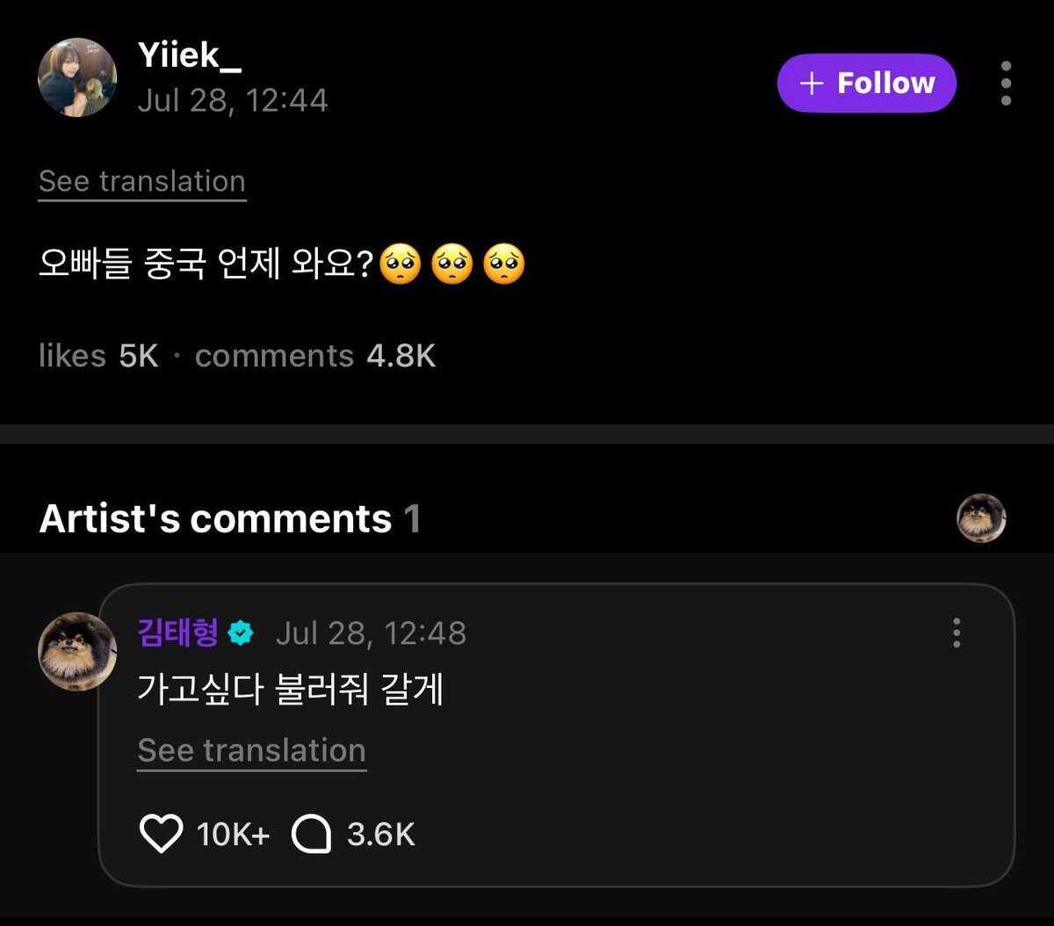
Task: Click the 김태형 artist name
Action: click(177, 633)
